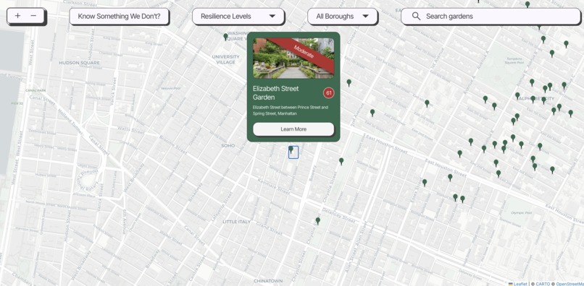Click the SOHO neighborhood label on the map
584x286 pixels.
pyautogui.click(x=228, y=146)
